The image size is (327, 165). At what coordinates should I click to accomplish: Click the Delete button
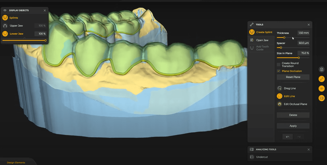click(293, 115)
